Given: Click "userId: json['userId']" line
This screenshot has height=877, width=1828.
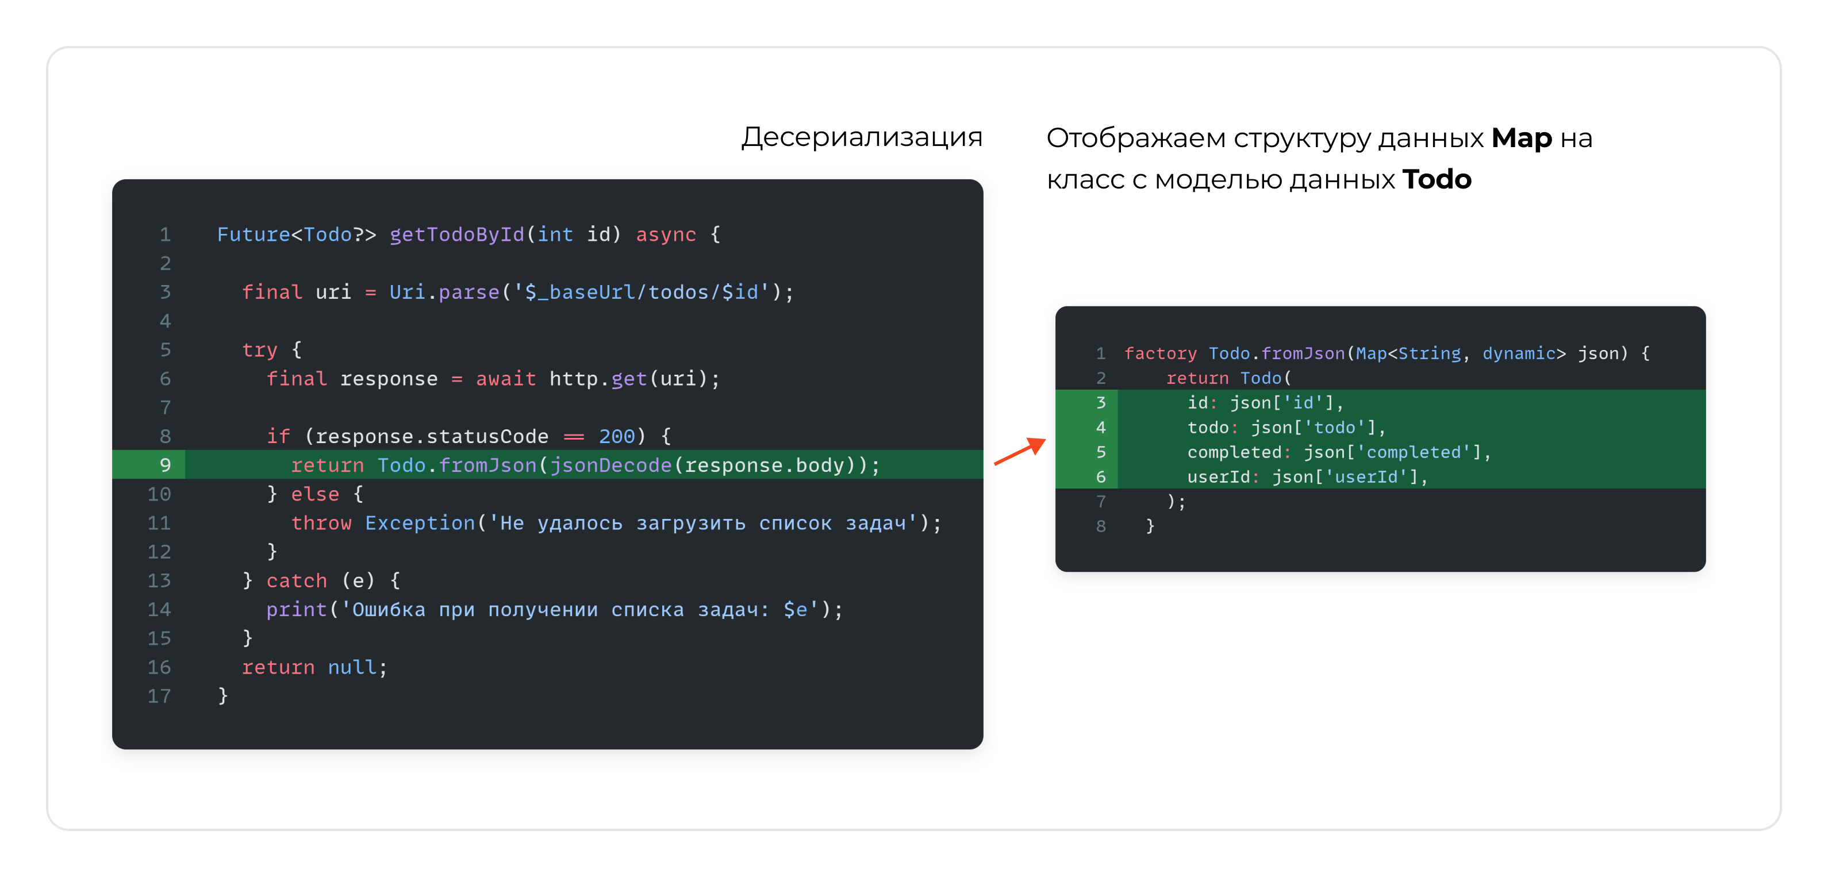Looking at the screenshot, I should pos(1307,477).
